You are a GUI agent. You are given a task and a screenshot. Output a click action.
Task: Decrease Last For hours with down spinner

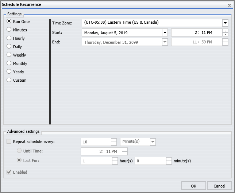(115, 163)
